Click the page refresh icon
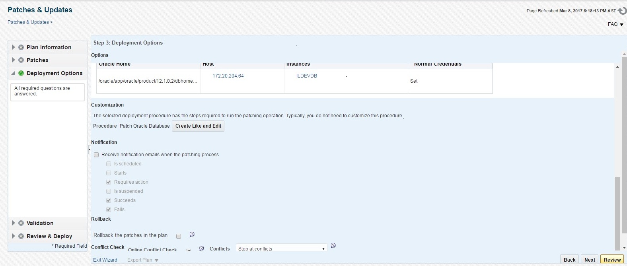 [622, 11]
